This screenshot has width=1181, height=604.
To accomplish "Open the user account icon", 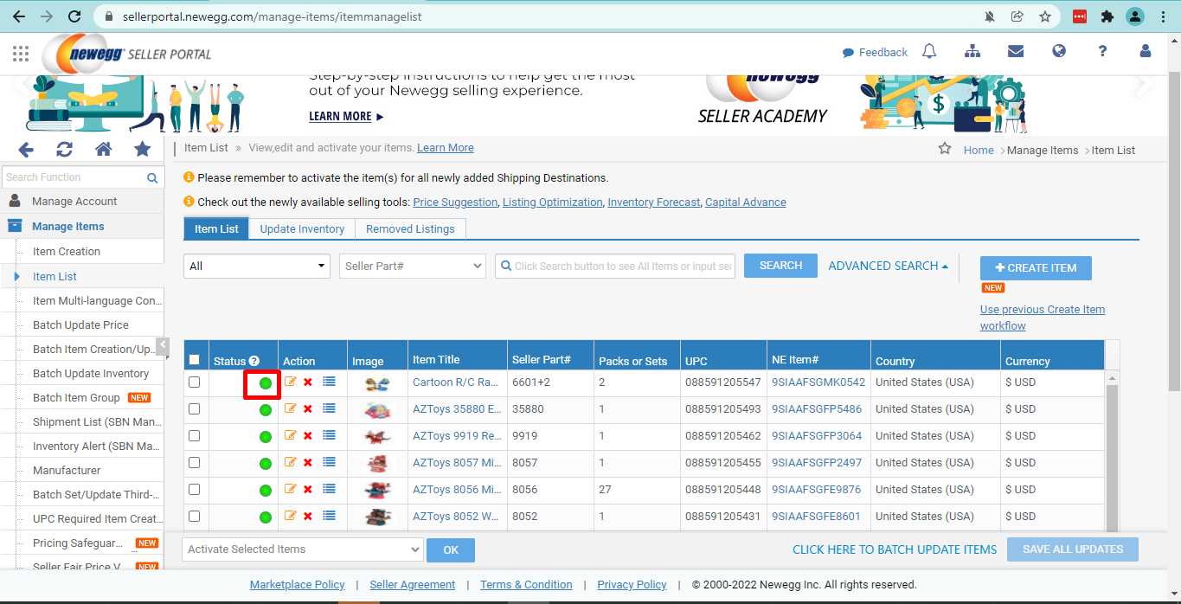I will (x=1146, y=52).
